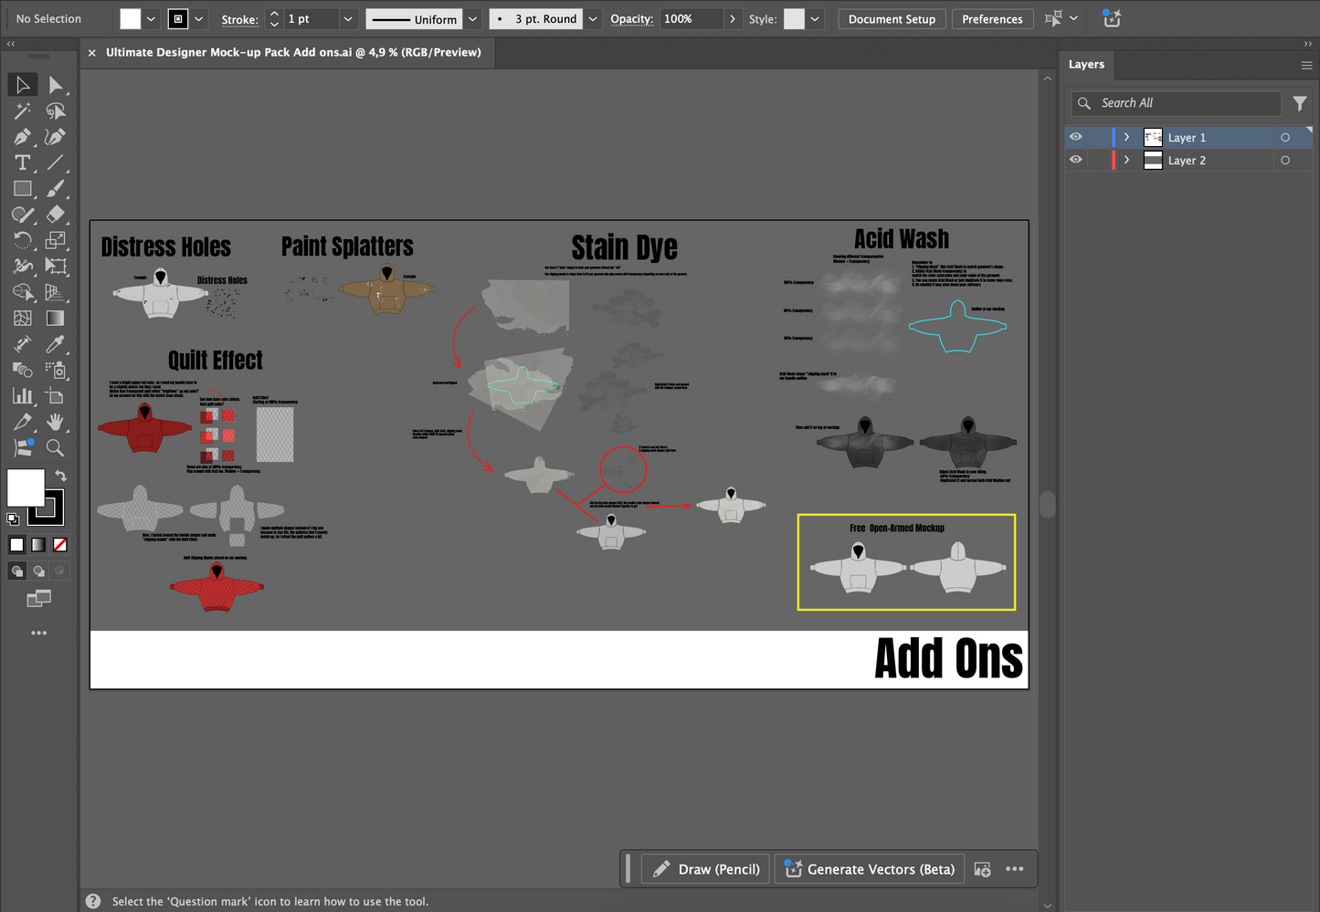
Task: Select the Pen tool
Action: click(x=22, y=137)
